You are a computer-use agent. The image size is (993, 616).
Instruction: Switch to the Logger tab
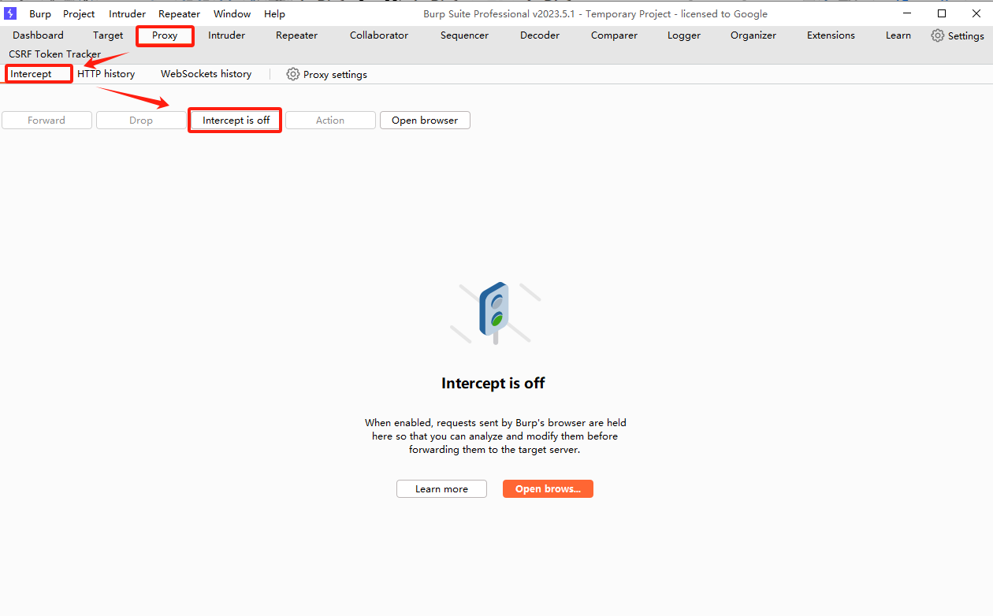click(x=684, y=35)
